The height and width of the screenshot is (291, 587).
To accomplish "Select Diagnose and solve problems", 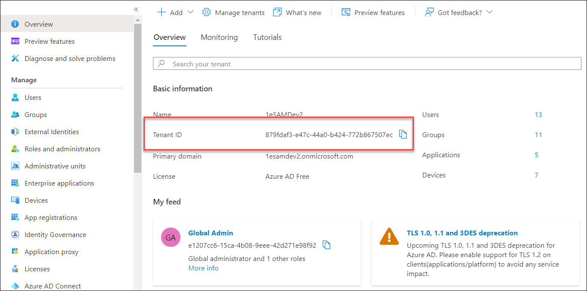I will 69,59.
